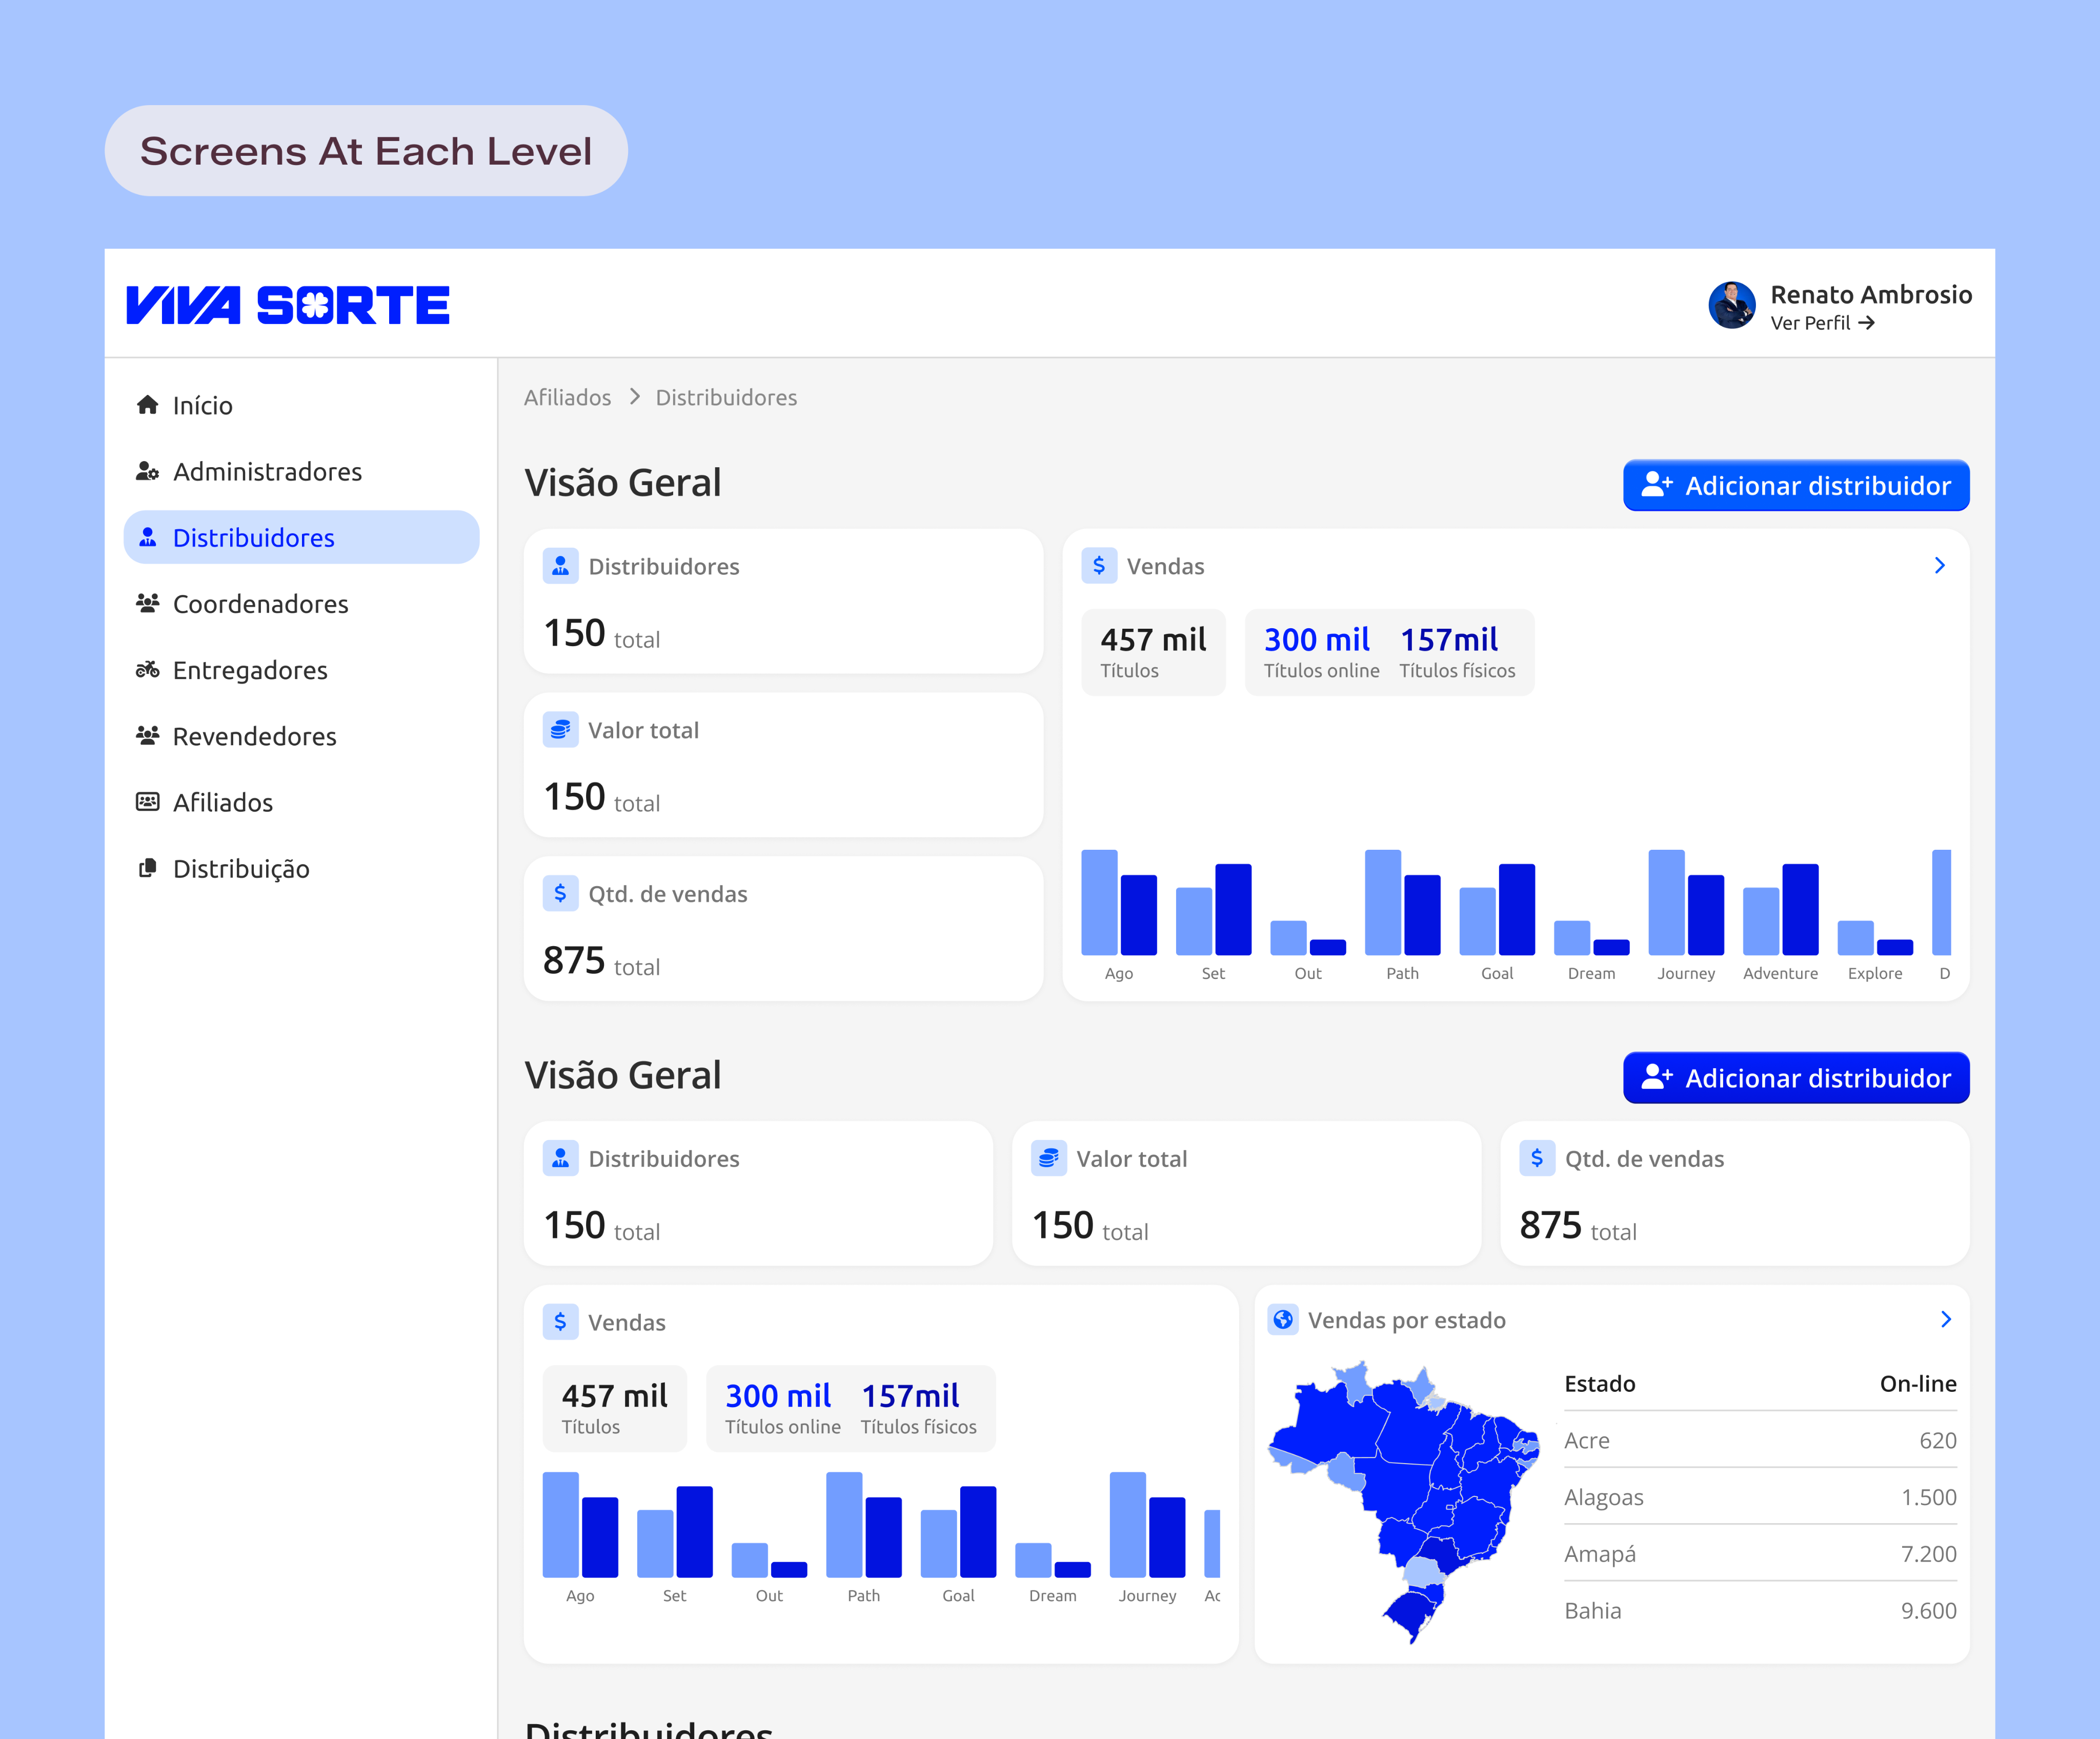Screen dimensions: 2100x1739
Task: Click the Afiliados ID card icon
Action: [x=147, y=802]
